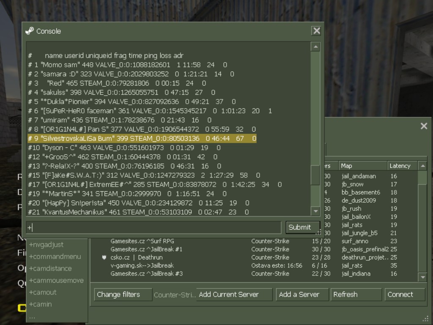Click the "samara :D" player line
433x325 pixels.
131,74
